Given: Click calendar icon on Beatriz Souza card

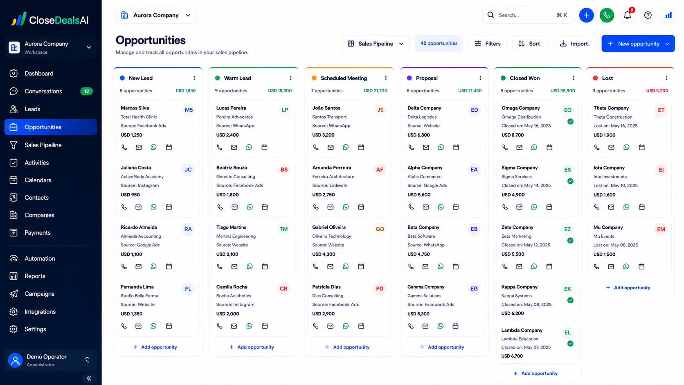Looking at the screenshot, I should tap(265, 207).
